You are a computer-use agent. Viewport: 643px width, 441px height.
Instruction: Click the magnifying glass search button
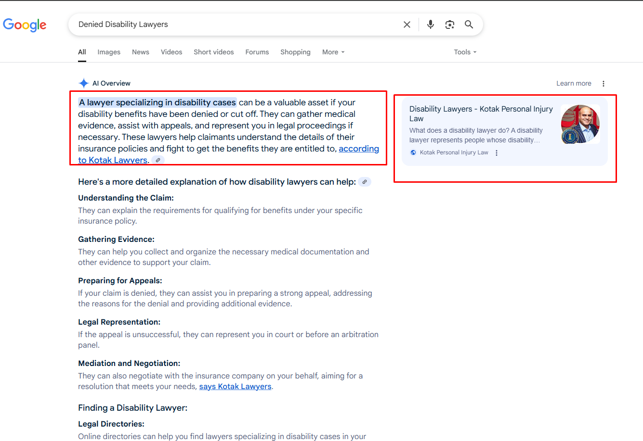tap(469, 25)
